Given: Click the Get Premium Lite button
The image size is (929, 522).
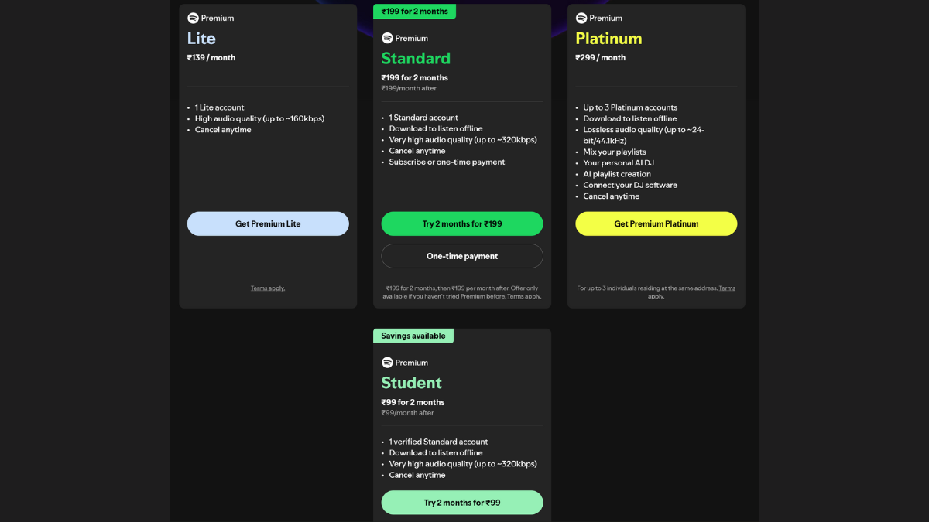Looking at the screenshot, I should [268, 223].
